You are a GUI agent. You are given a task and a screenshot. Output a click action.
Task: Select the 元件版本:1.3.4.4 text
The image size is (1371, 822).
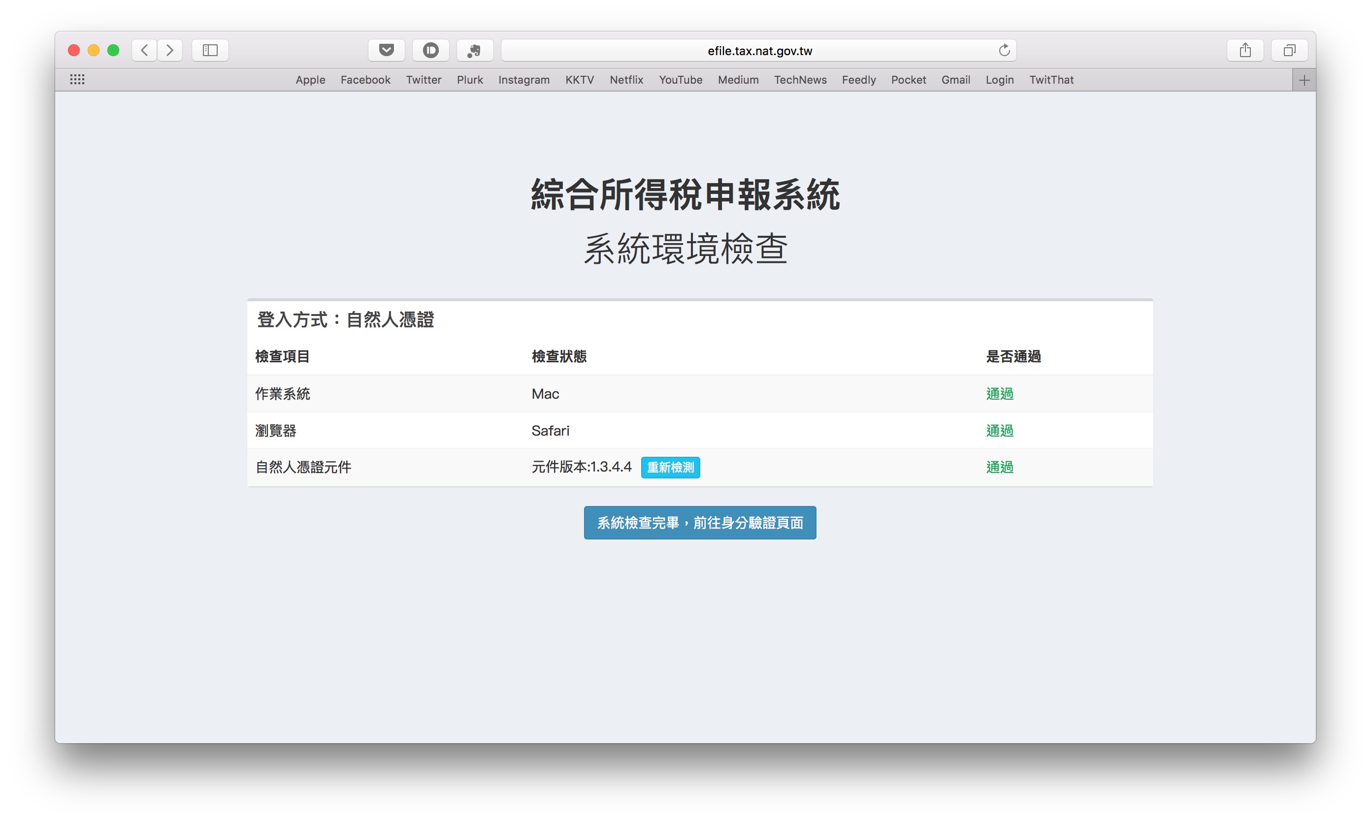click(x=581, y=467)
